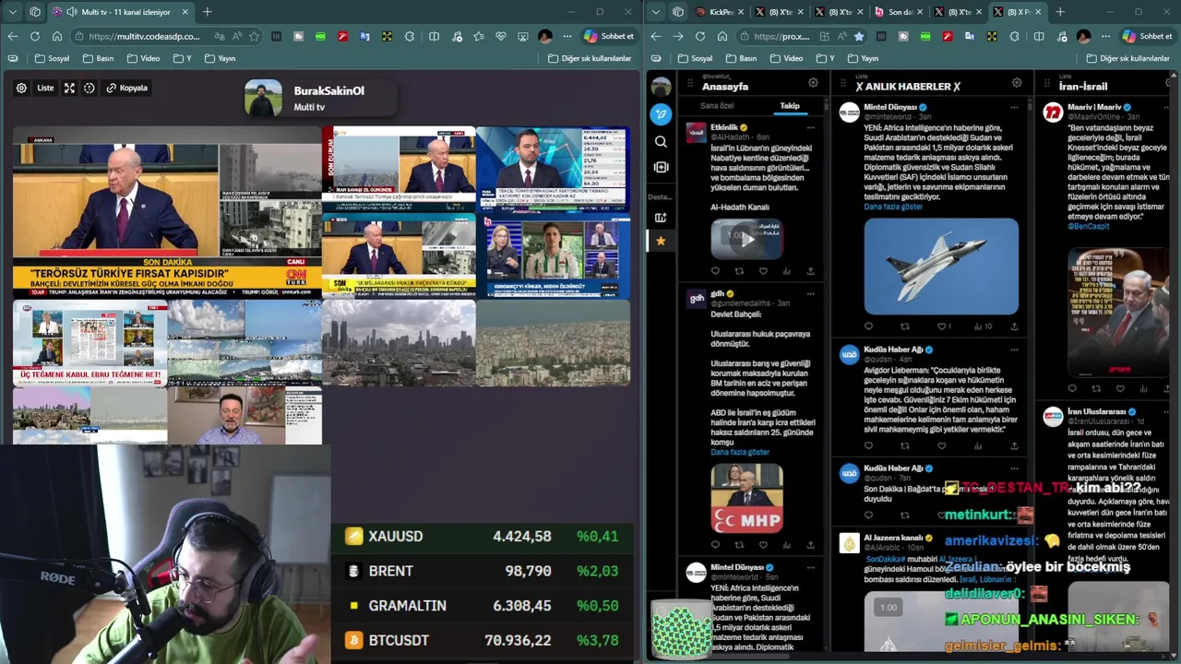Open Sohbet et Copilot in left browser
The width and height of the screenshot is (1181, 664).
coord(608,36)
